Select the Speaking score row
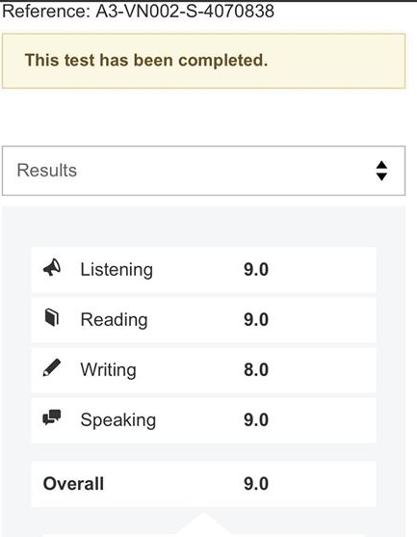 [203, 420]
